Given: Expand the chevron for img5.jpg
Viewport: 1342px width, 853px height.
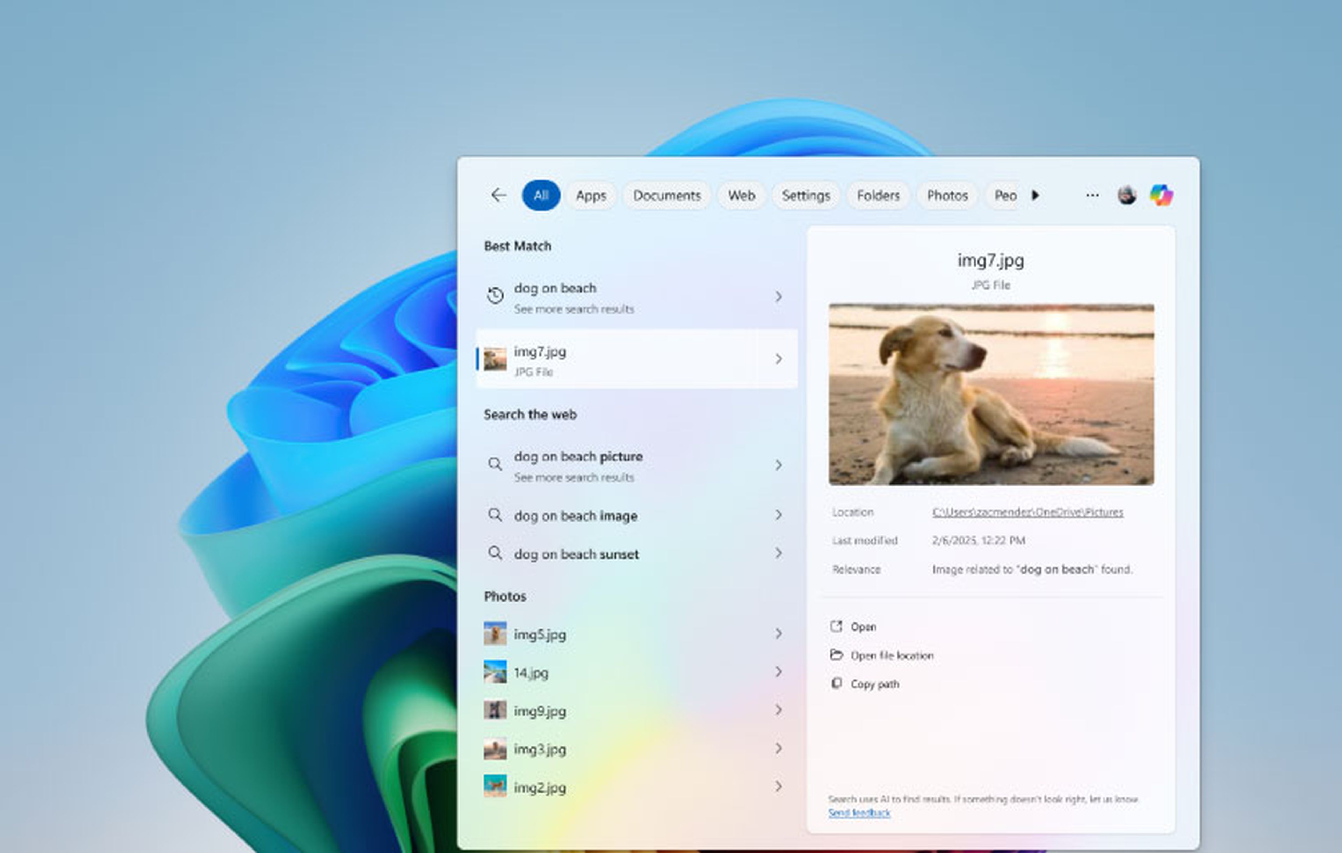Looking at the screenshot, I should point(779,634).
